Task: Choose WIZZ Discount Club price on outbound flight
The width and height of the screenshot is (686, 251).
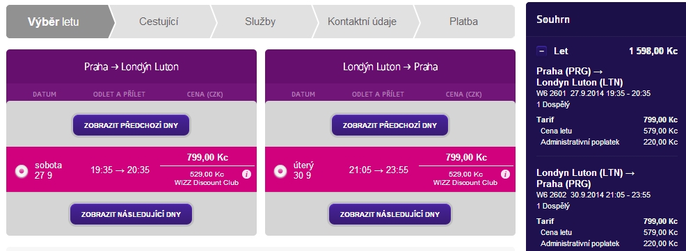Action: coord(207,179)
